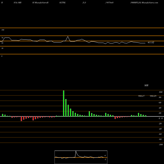The height and width of the screenshot is (164, 164).
Task: Click the MR axis label -20
Action: click(x=160, y=124)
